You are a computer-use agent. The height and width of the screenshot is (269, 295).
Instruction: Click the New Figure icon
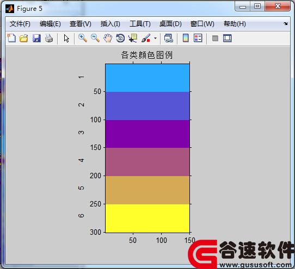click(x=11, y=38)
